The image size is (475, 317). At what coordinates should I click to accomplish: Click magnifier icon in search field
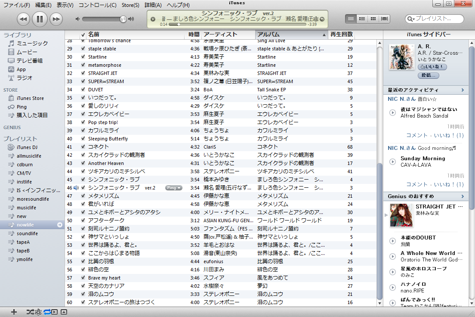coord(410,19)
